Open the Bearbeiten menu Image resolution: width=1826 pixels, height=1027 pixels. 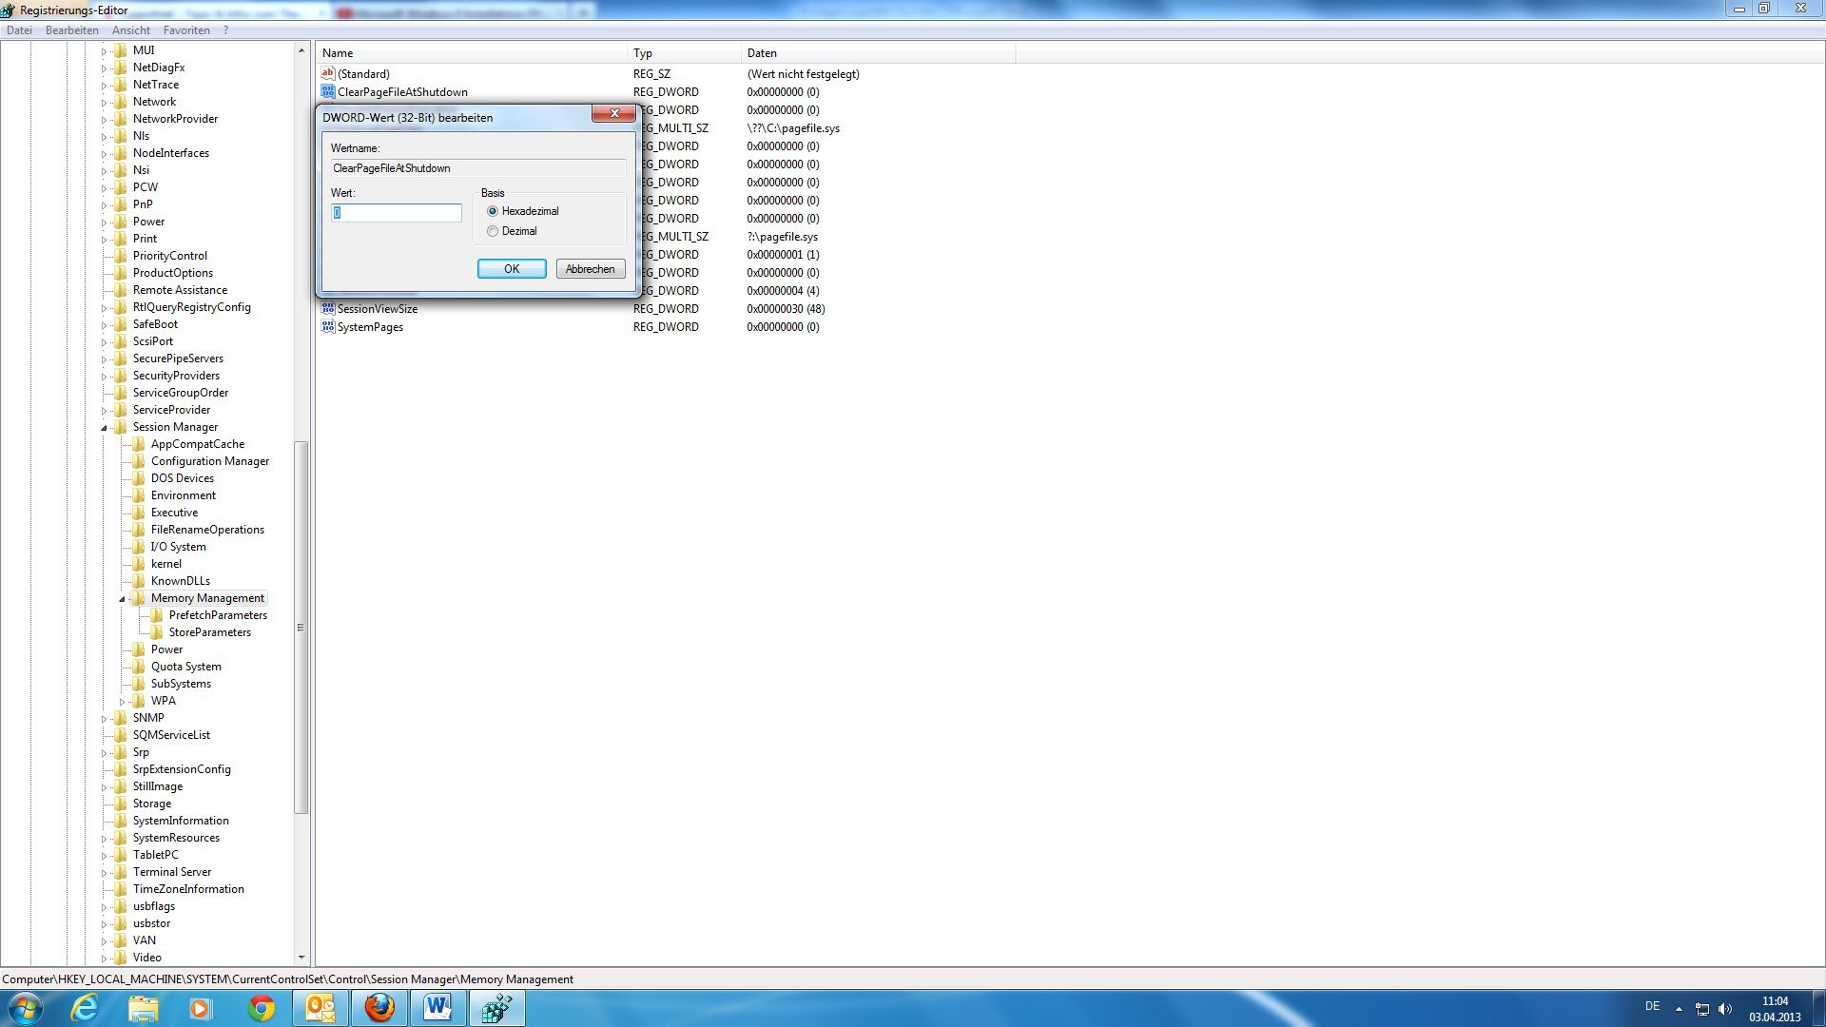point(71,30)
